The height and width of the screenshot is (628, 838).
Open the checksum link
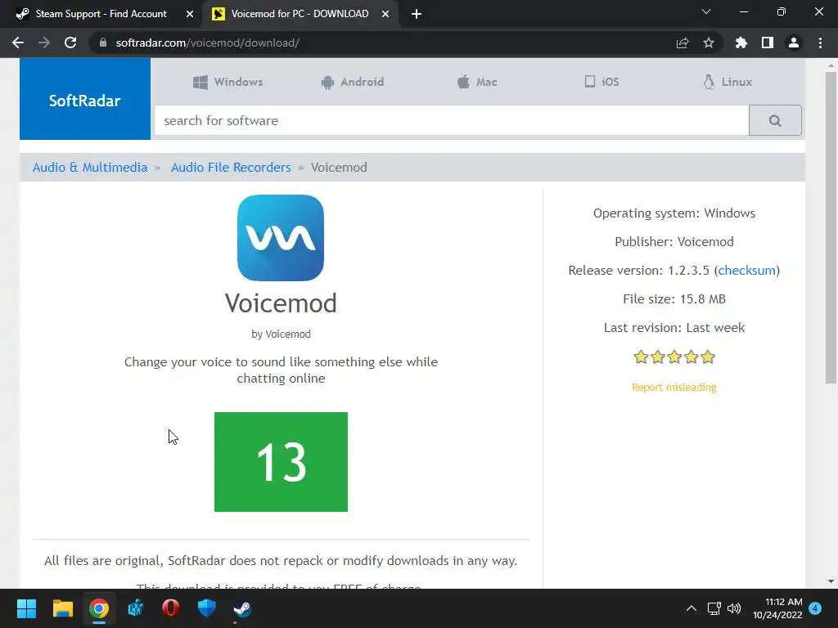(746, 270)
